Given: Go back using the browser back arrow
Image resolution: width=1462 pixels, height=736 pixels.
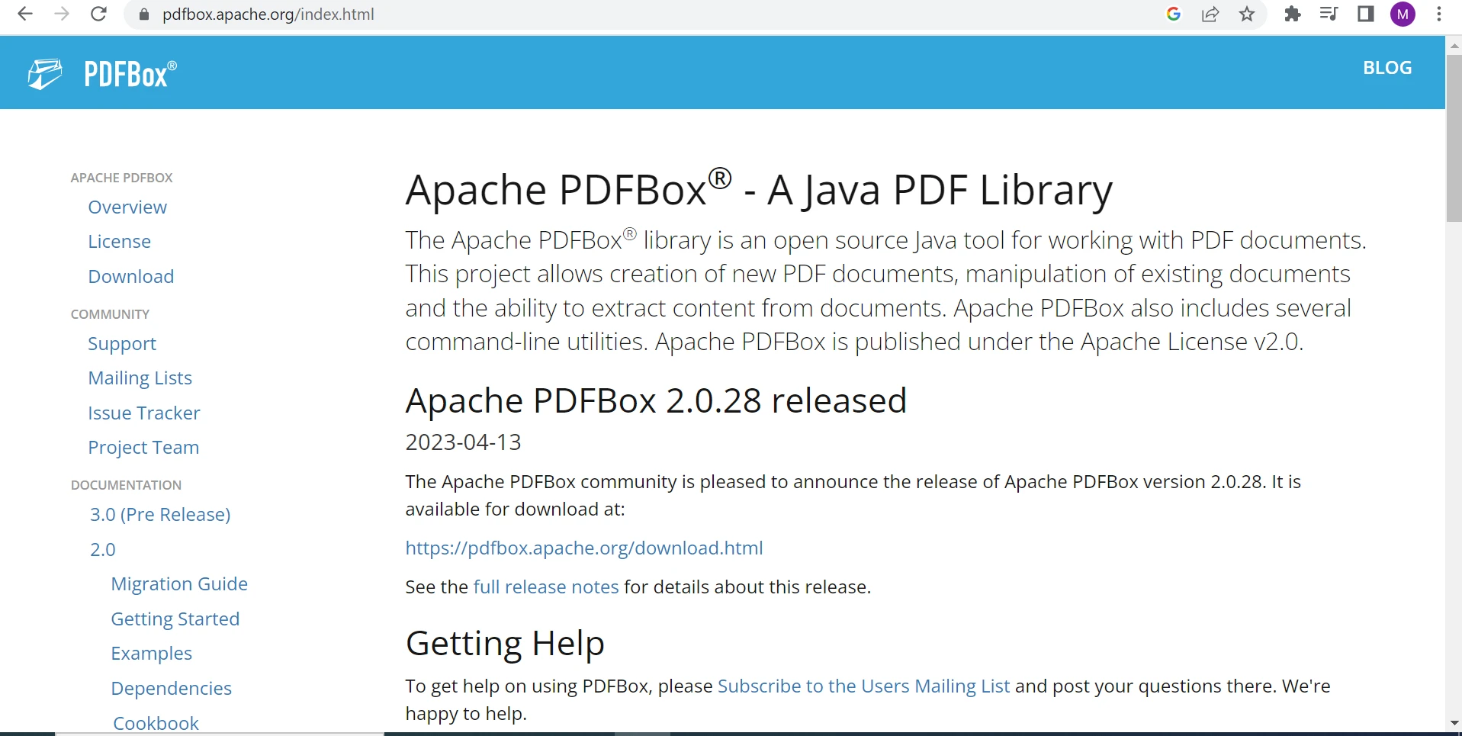Looking at the screenshot, I should coord(25,14).
